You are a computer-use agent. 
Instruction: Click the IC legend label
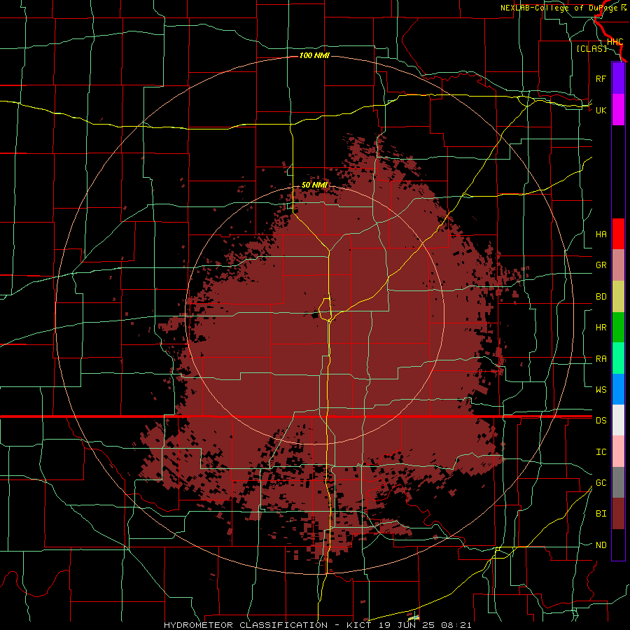[x=601, y=451]
